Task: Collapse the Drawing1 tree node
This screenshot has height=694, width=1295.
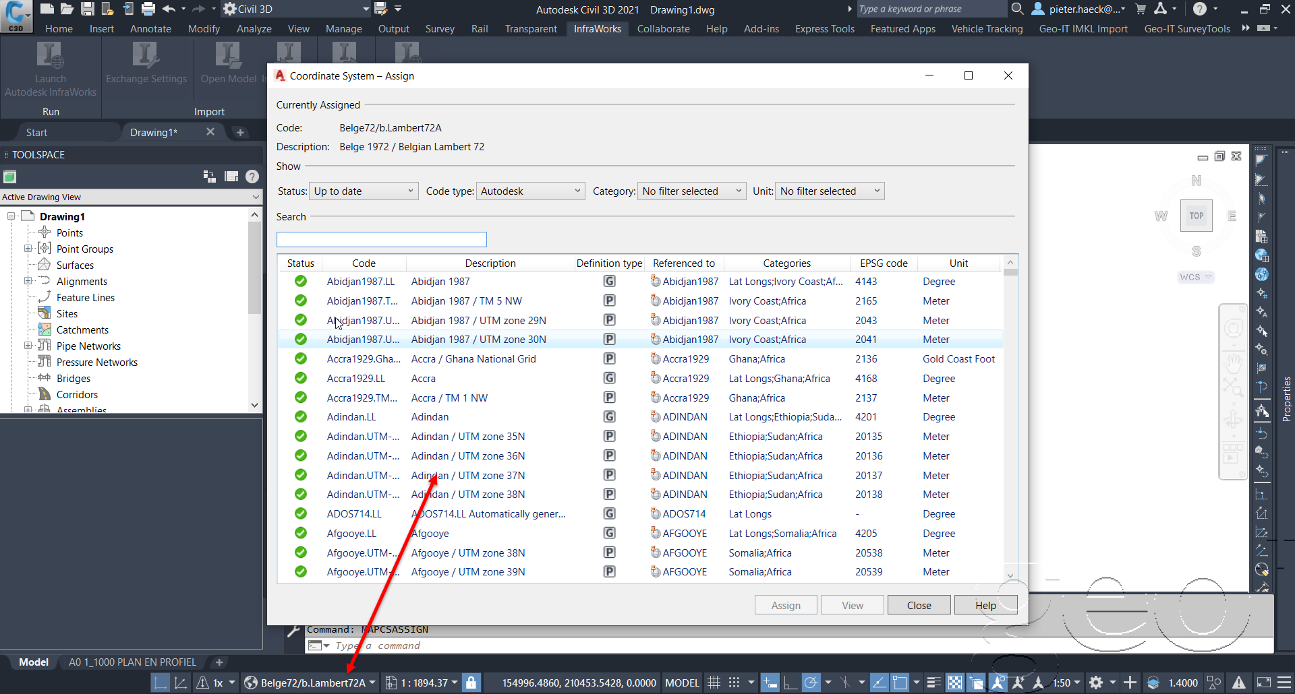Action: pos(11,216)
